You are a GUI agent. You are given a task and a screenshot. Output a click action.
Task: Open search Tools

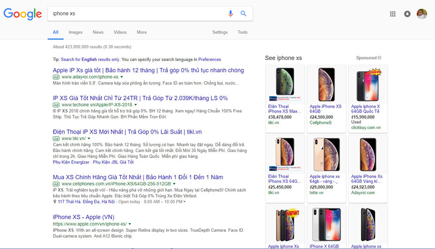pos(243,32)
